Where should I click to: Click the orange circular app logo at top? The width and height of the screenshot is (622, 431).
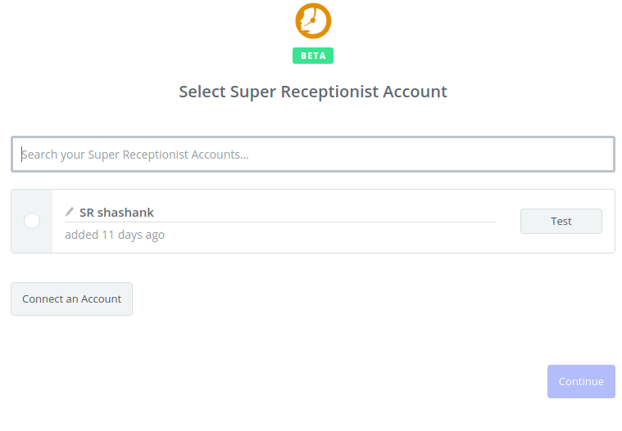pyautogui.click(x=313, y=21)
